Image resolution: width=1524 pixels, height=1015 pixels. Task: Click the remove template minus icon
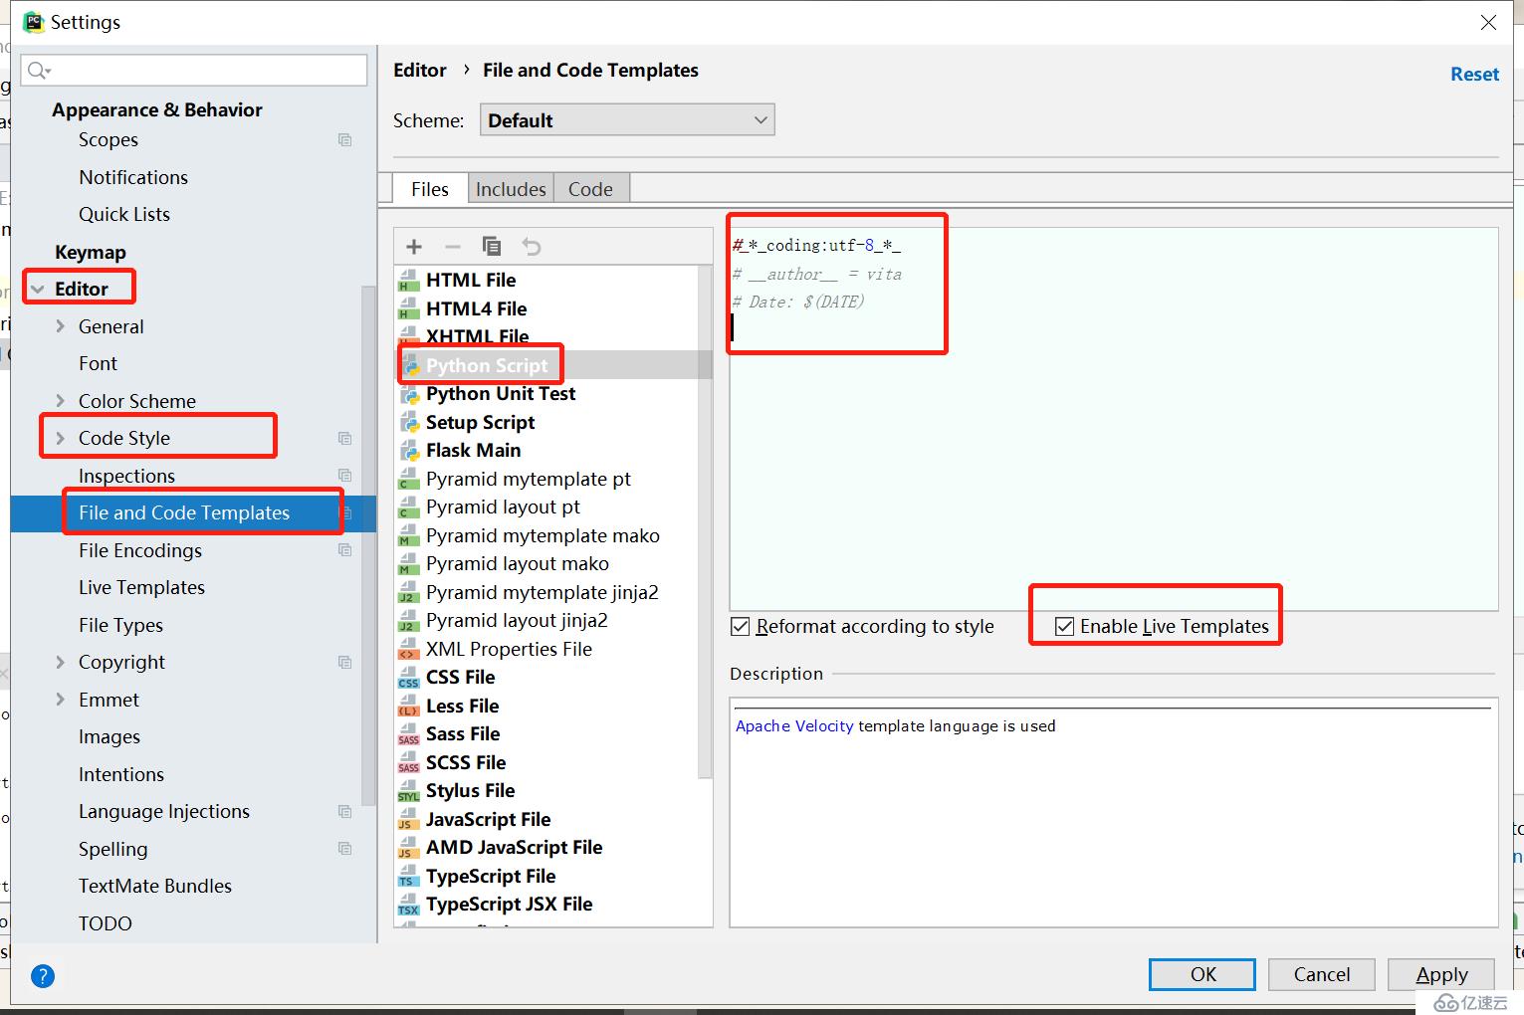[453, 246]
